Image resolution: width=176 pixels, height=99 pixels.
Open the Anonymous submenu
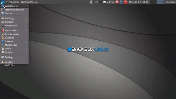tap(14, 26)
